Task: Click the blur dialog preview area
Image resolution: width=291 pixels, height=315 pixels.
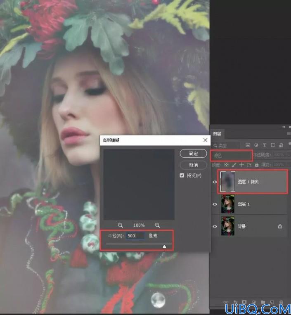Action: pyautogui.click(x=139, y=185)
